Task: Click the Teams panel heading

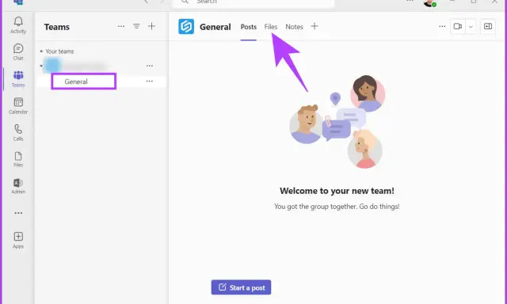Action: 57,27
